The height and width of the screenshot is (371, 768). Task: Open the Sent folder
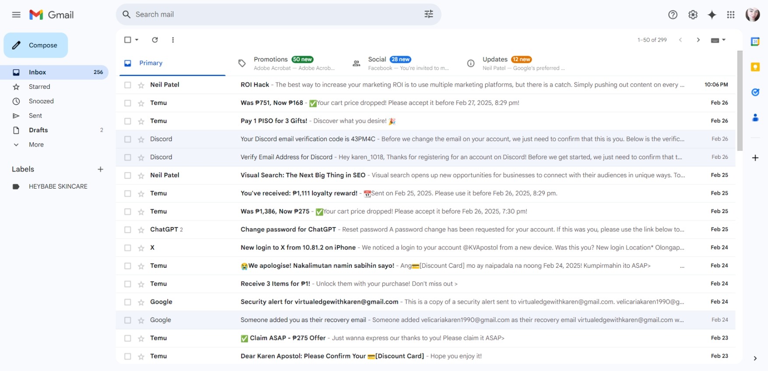coord(54,115)
